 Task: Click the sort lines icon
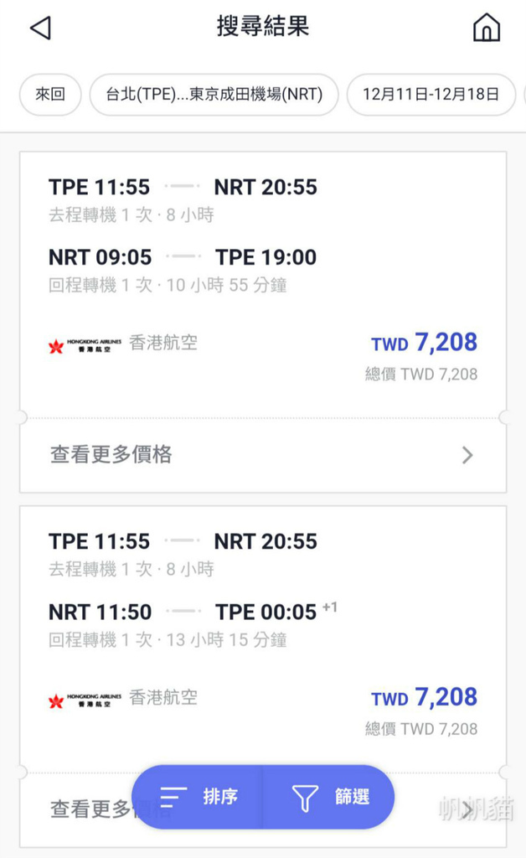coord(173,797)
